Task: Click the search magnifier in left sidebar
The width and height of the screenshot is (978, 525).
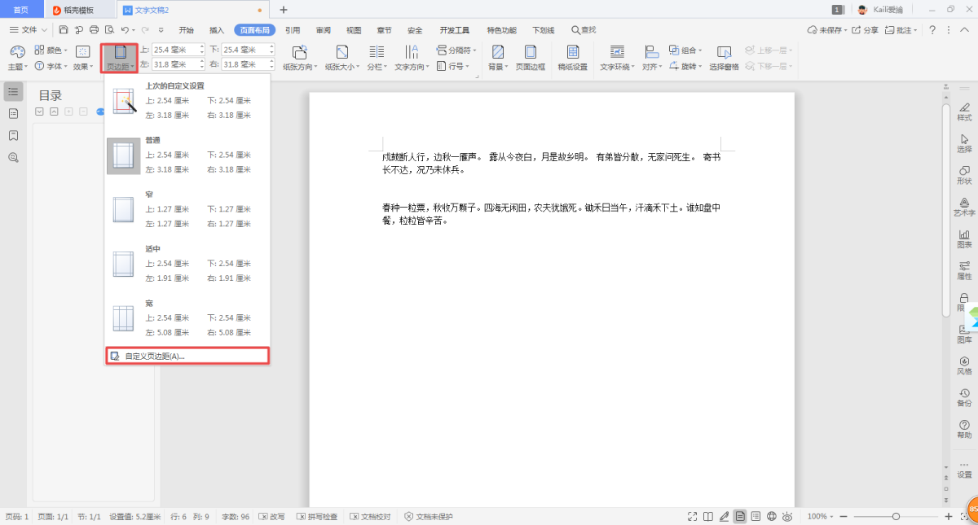Action: tap(13, 157)
